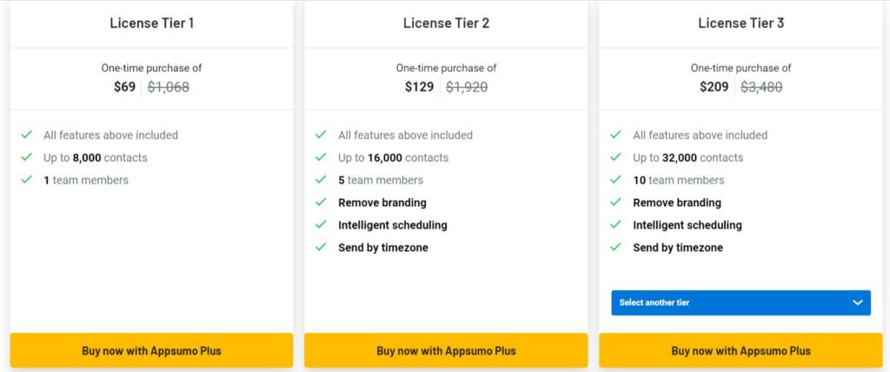This screenshot has width=890, height=372.
Task: Buy License Tier 3 with Appsumo Plus
Action: (741, 350)
